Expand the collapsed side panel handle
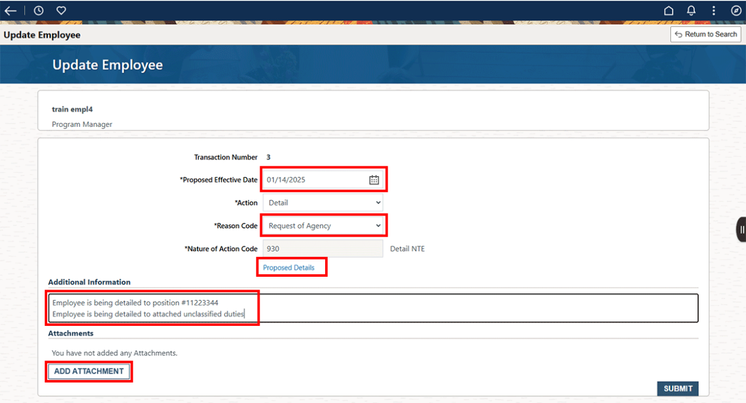The height and width of the screenshot is (403, 746). [x=740, y=229]
